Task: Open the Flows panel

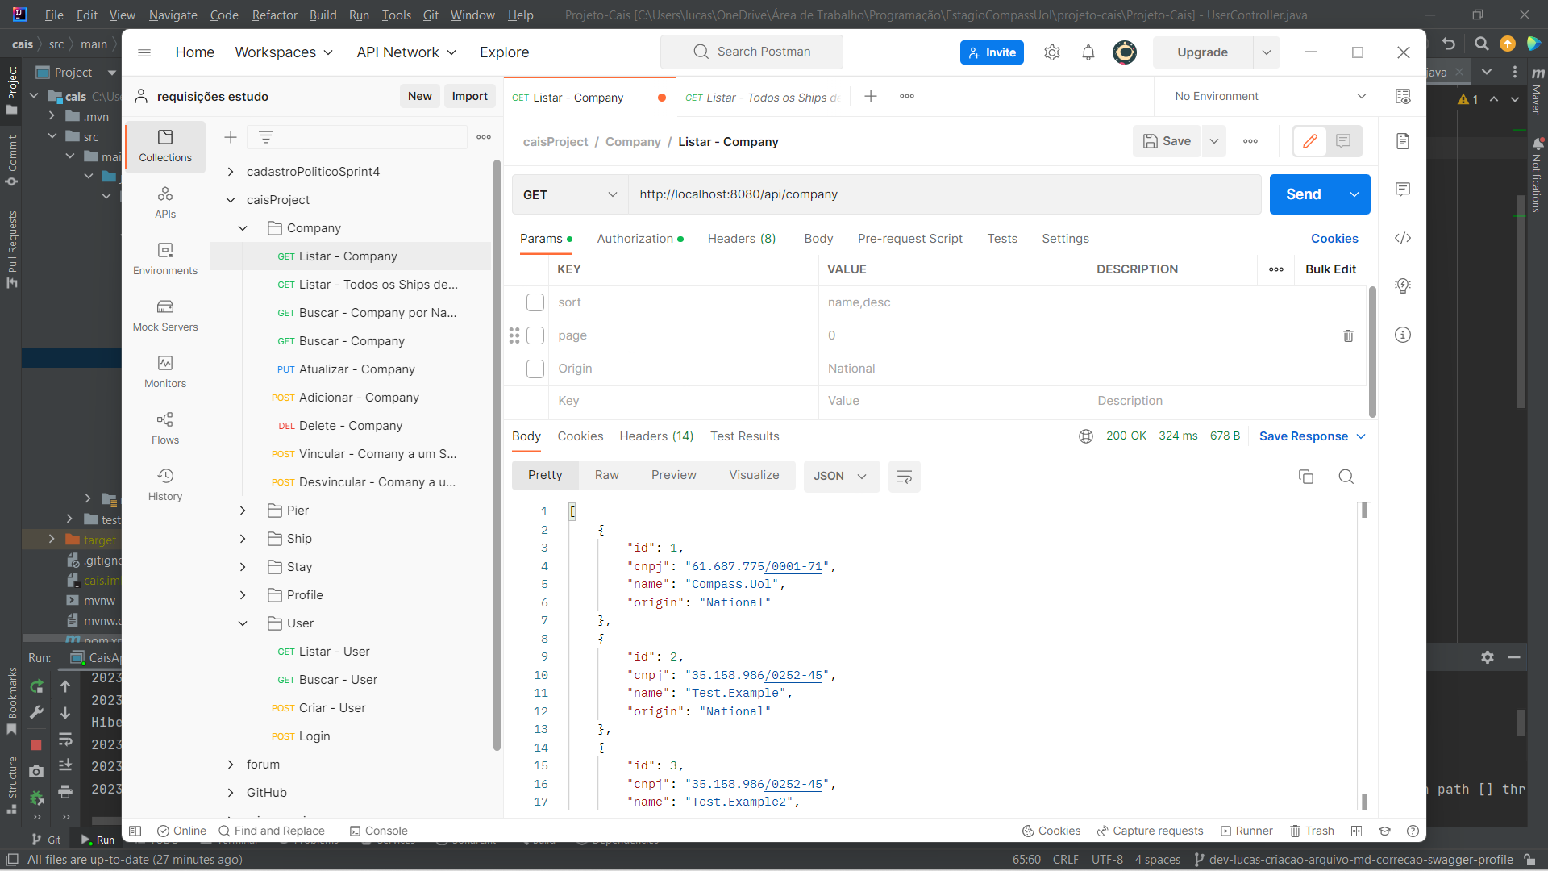Action: pos(164,427)
